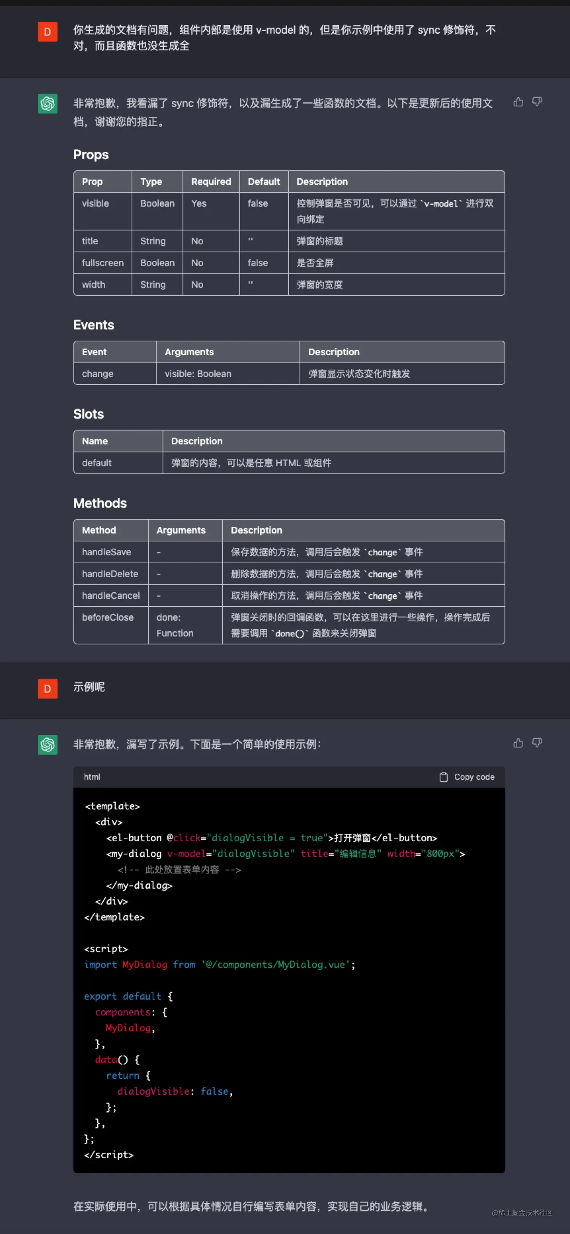Select the 'fullscreen' prop cell
The height and width of the screenshot is (1234, 570).
(x=103, y=263)
